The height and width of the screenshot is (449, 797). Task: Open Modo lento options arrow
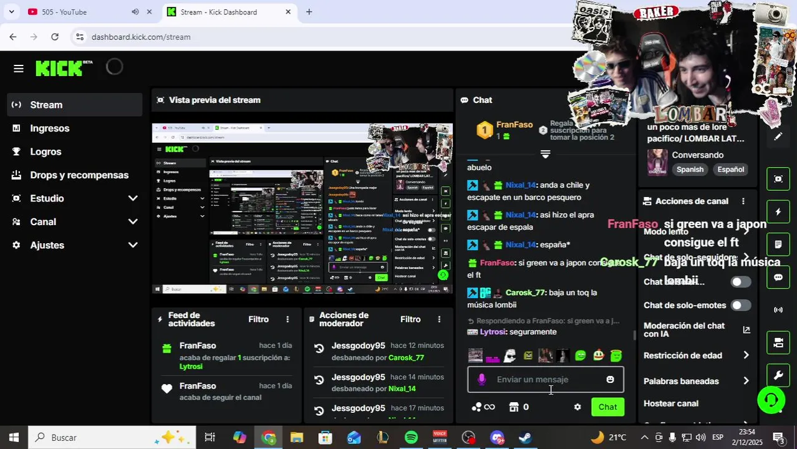tap(746, 232)
